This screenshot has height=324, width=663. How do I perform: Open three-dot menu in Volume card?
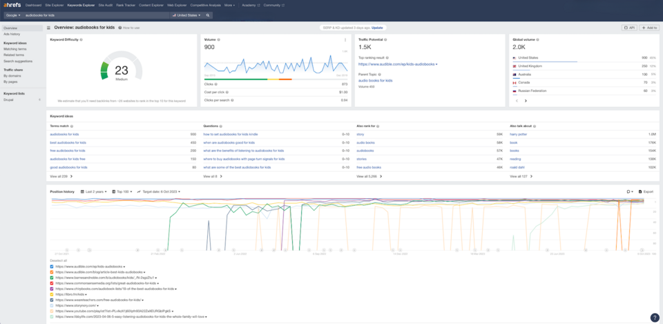345,40
